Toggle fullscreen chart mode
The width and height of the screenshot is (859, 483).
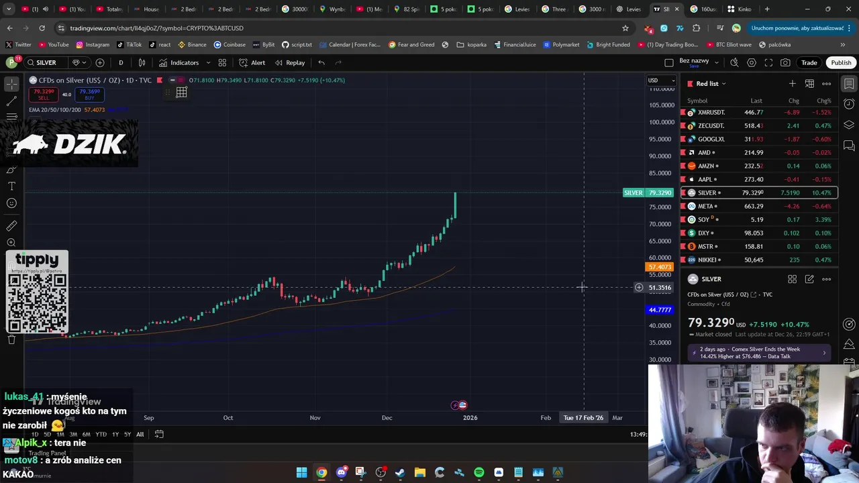[768, 62]
